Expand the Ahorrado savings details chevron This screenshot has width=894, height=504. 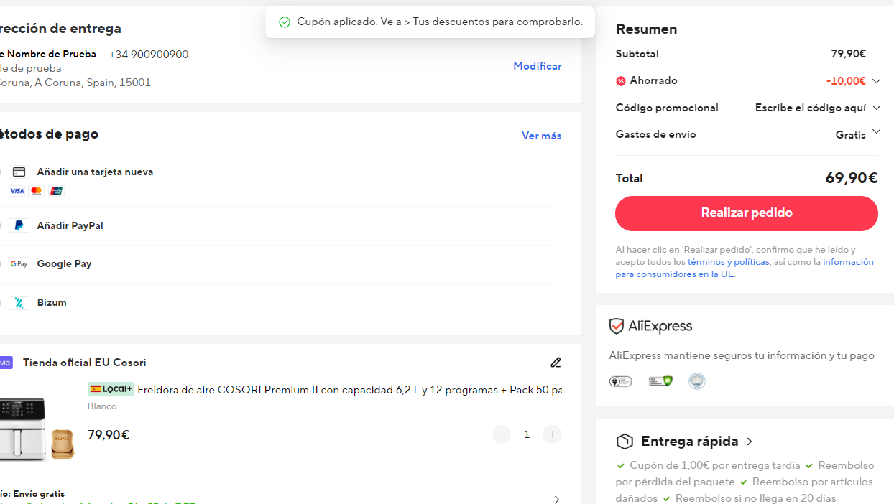876,81
